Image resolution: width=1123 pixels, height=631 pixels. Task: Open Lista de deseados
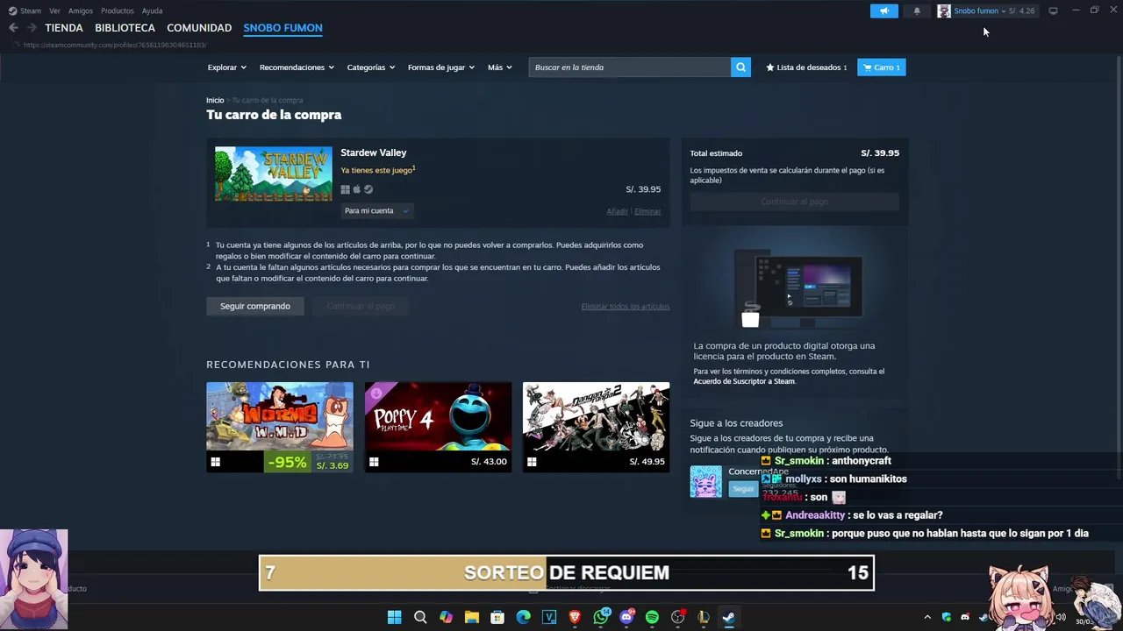pyautogui.click(x=806, y=67)
